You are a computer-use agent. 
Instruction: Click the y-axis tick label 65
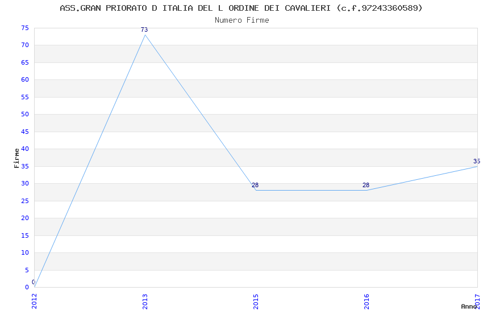click(25, 63)
